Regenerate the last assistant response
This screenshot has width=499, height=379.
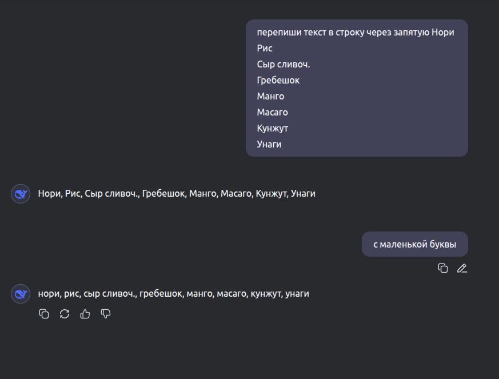coord(65,314)
